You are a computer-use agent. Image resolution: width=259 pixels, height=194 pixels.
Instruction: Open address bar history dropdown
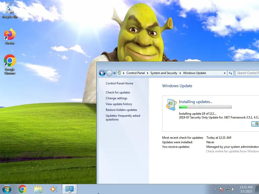point(225,73)
